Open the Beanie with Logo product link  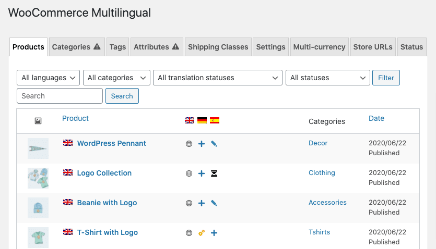[x=107, y=203]
